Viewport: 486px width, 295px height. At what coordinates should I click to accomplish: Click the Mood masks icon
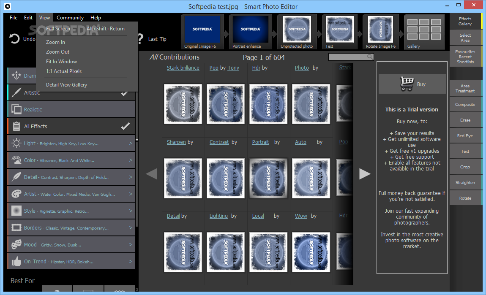[16, 244]
